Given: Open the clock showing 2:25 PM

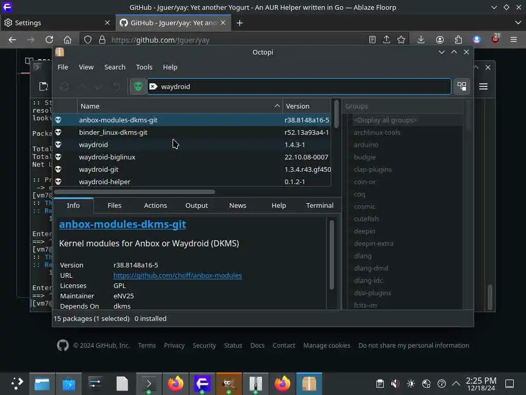Looking at the screenshot, I should (481, 384).
